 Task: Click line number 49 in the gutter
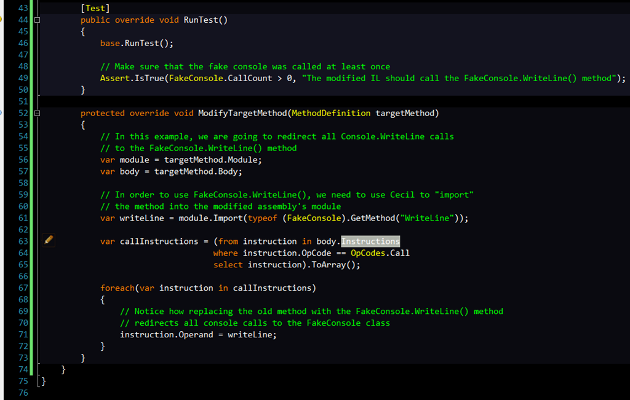pos(23,78)
